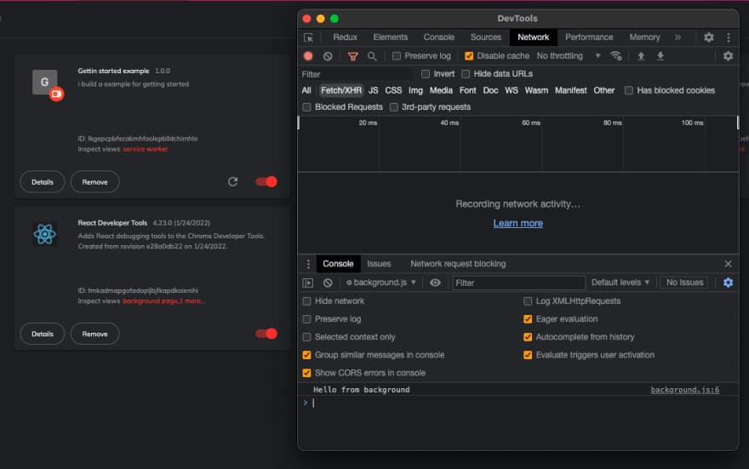Focus the console Filter input
Screen dimensions: 749x469
coord(518,283)
